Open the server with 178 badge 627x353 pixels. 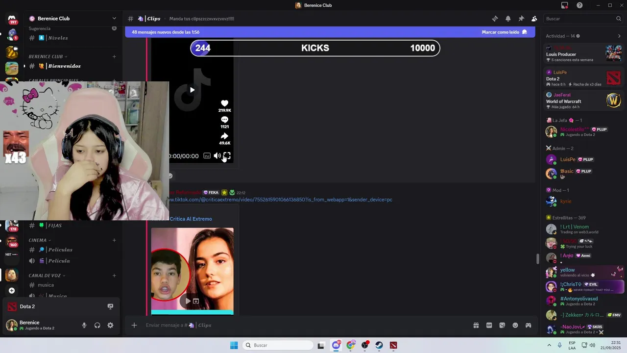coord(12,226)
